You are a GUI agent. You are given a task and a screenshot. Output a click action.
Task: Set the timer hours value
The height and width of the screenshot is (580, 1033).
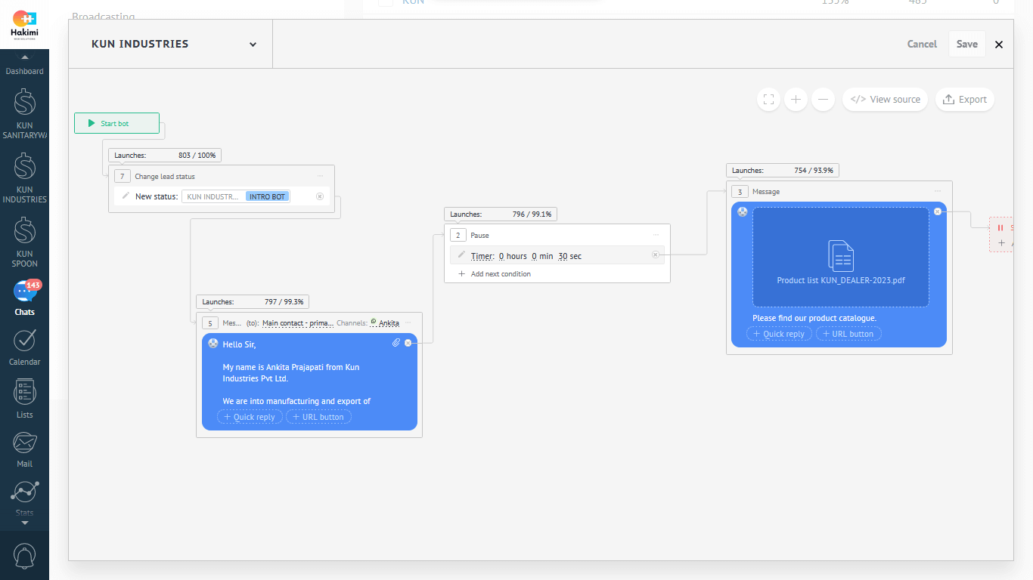(x=501, y=257)
